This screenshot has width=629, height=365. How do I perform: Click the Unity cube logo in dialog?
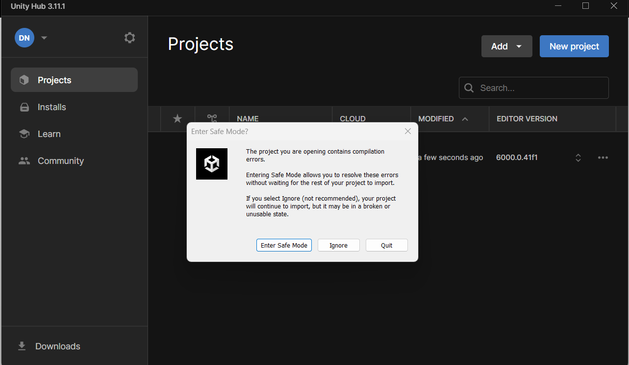(x=212, y=164)
